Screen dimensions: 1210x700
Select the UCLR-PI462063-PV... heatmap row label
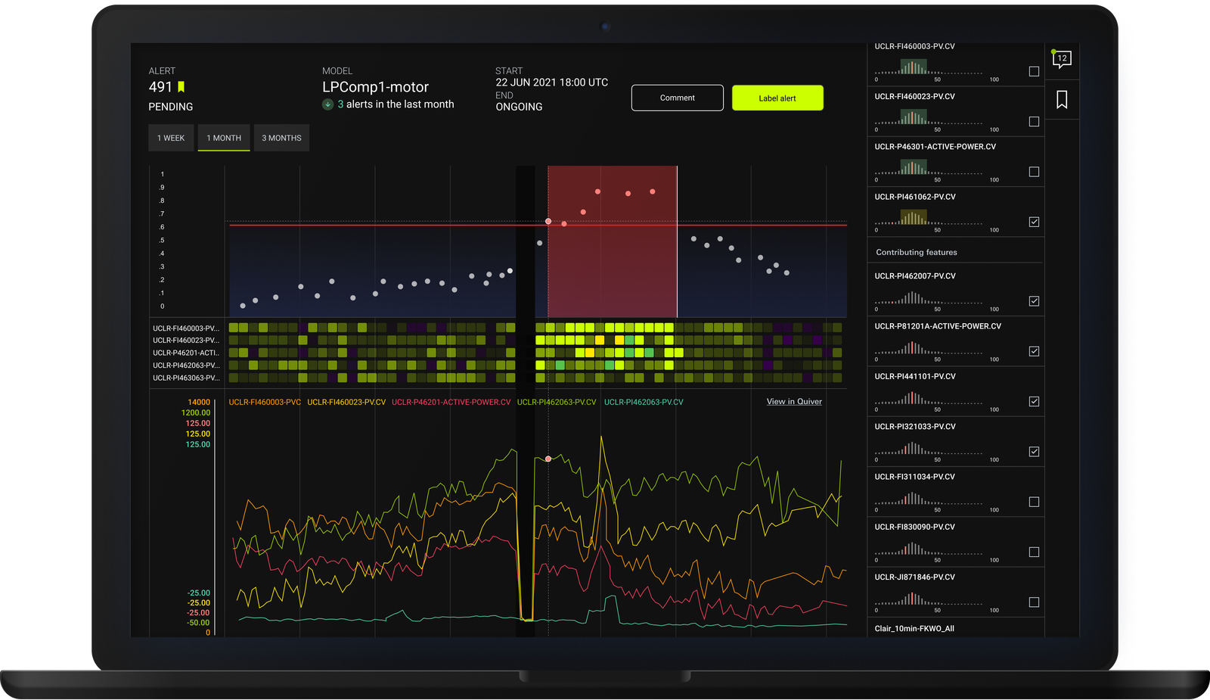[186, 366]
